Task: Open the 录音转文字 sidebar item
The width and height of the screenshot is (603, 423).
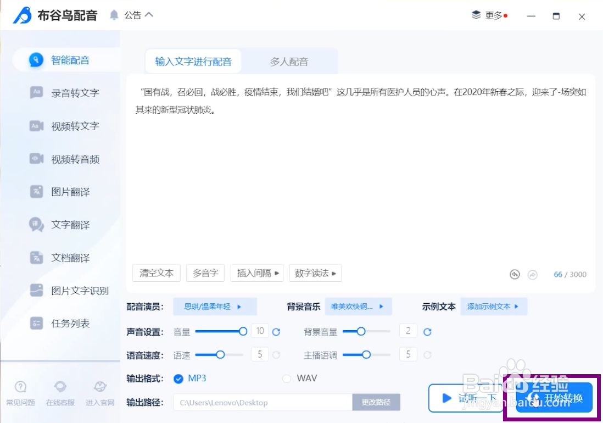Action: coord(75,93)
